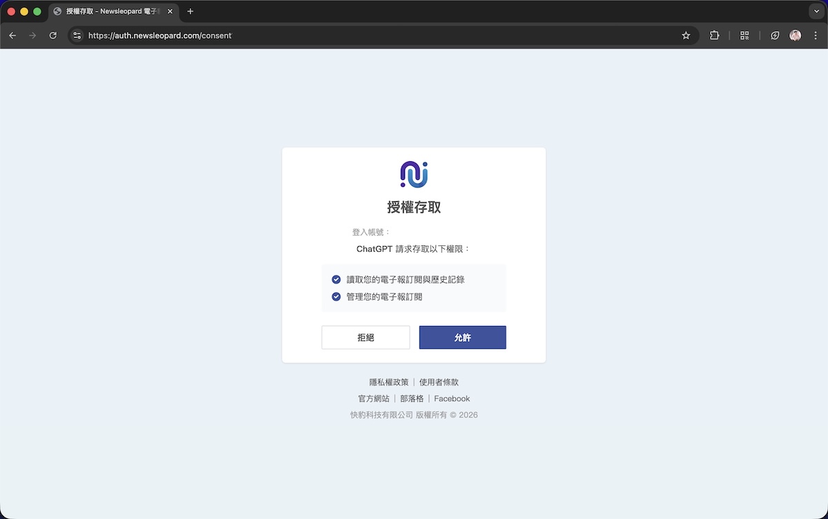Click the address bar URL field
The height and width of the screenshot is (519, 828).
coord(379,35)
